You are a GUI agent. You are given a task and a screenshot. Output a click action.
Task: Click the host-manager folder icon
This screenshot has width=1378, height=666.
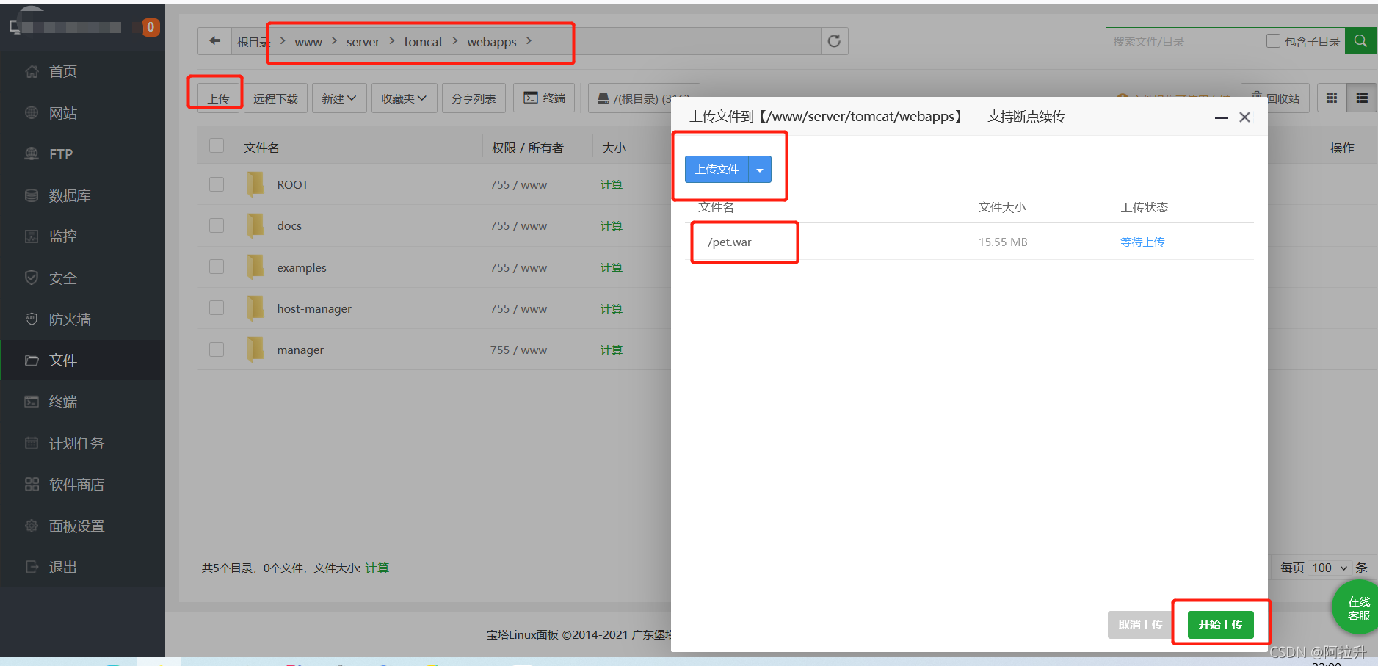click(x=255, y=308)
